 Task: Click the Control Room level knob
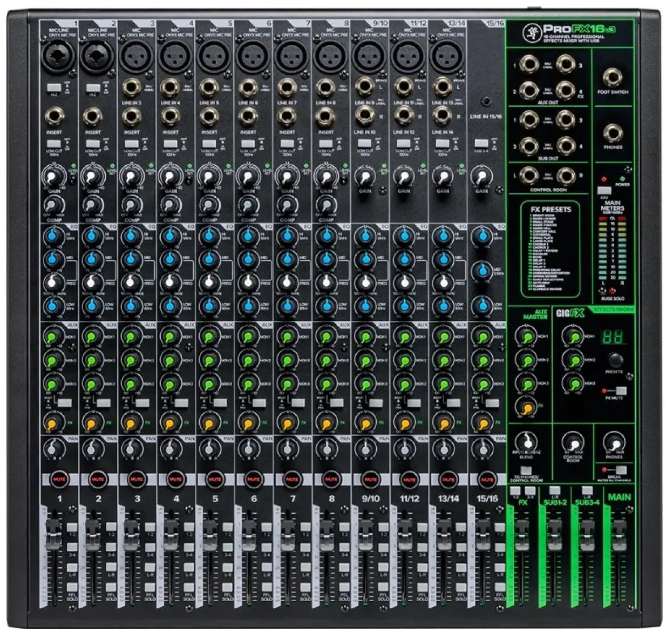572,442
